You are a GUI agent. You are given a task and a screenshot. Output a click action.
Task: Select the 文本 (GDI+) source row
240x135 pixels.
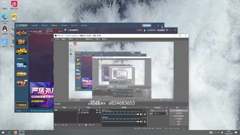click(89, 110)
